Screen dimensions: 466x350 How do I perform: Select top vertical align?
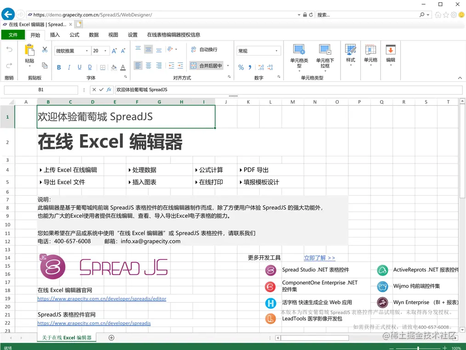pos(138,49)
